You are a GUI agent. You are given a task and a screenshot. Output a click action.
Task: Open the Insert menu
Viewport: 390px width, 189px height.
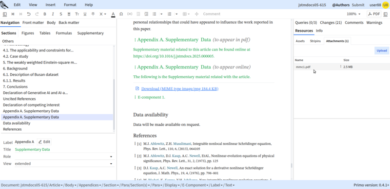[51, 5]
